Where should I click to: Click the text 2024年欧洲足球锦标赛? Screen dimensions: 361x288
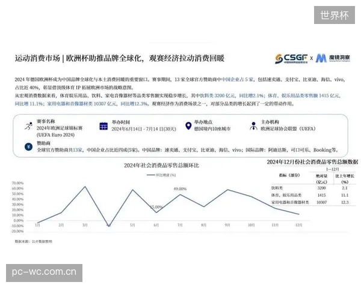coord(60,128)
